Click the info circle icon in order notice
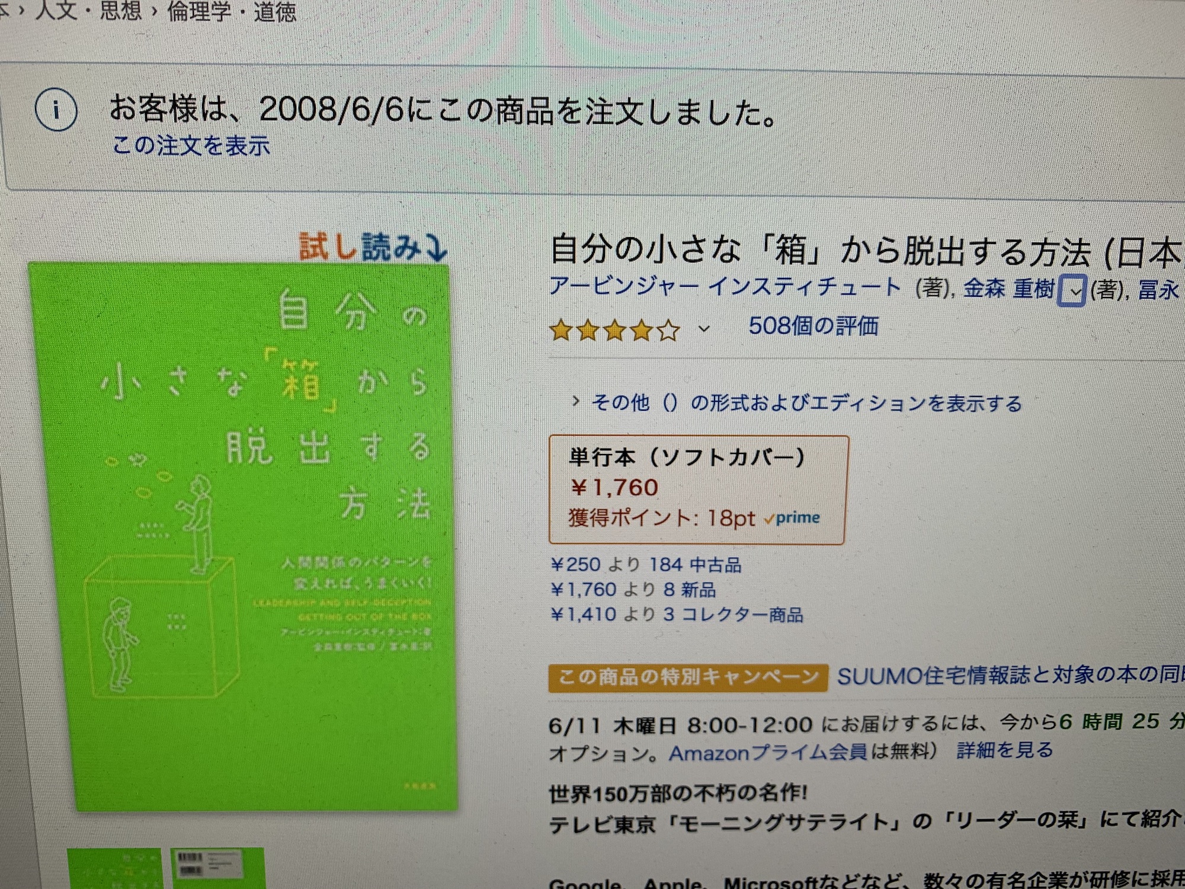The height and width of the screenshot is (889, 1185). pyautogui.click(x=56, y=110)
